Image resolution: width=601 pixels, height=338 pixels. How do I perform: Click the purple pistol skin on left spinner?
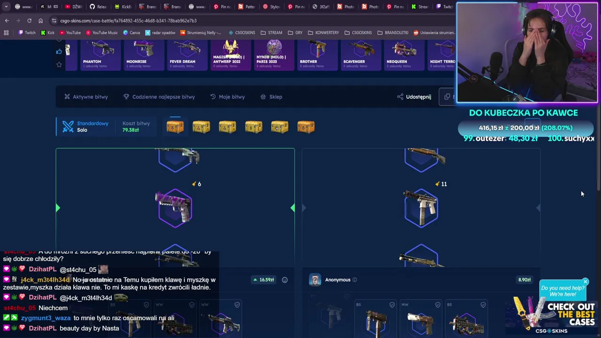(175, 207)
